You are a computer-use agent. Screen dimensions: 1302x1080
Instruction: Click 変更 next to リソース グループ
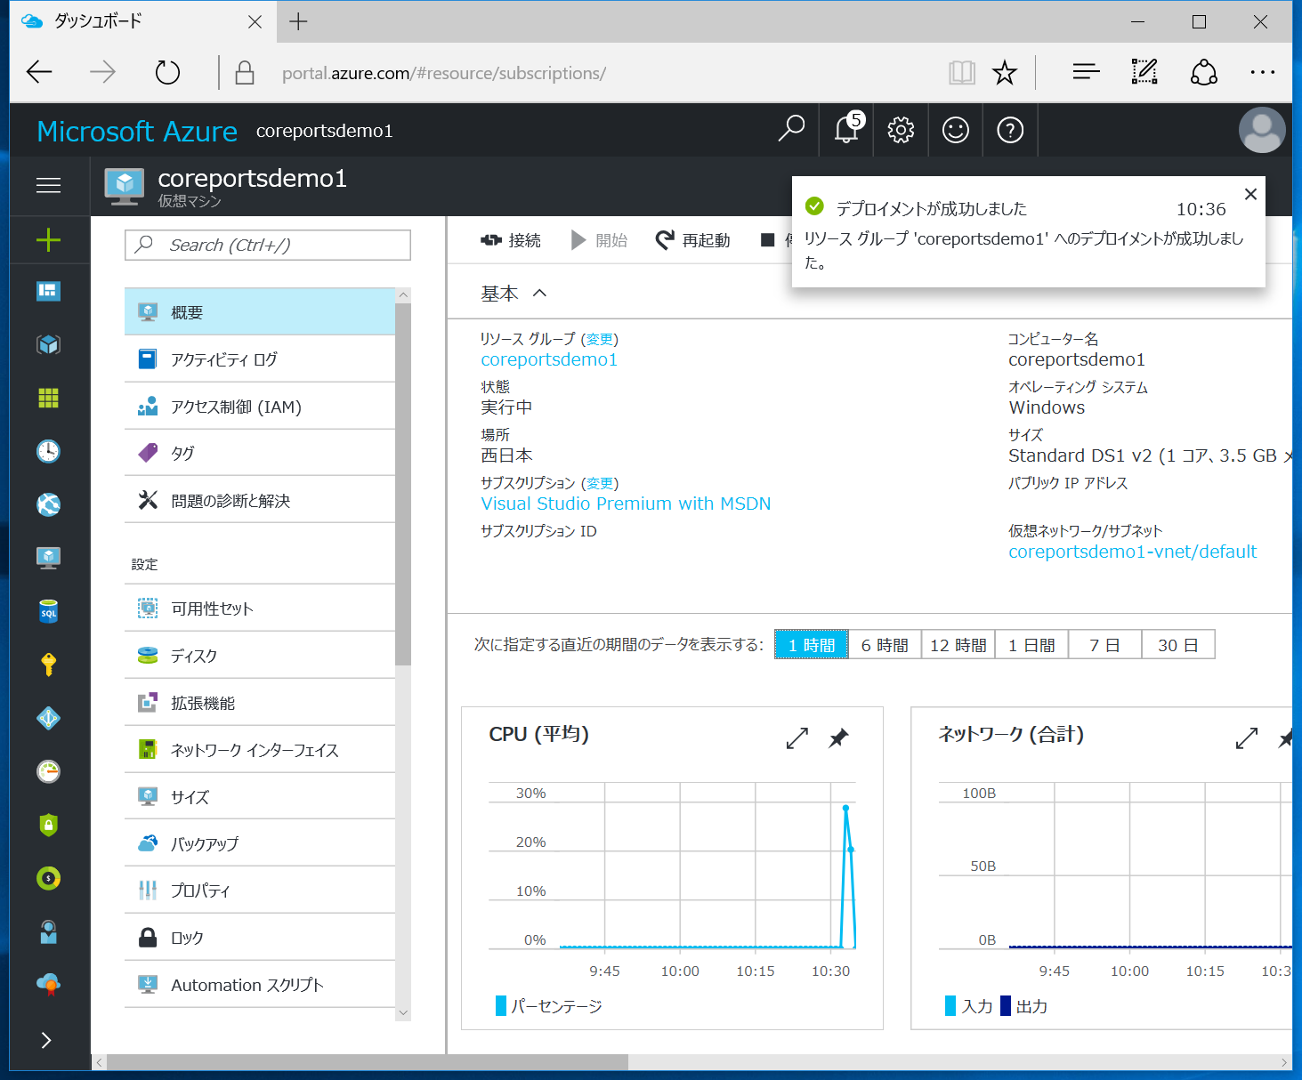(600, 339)
